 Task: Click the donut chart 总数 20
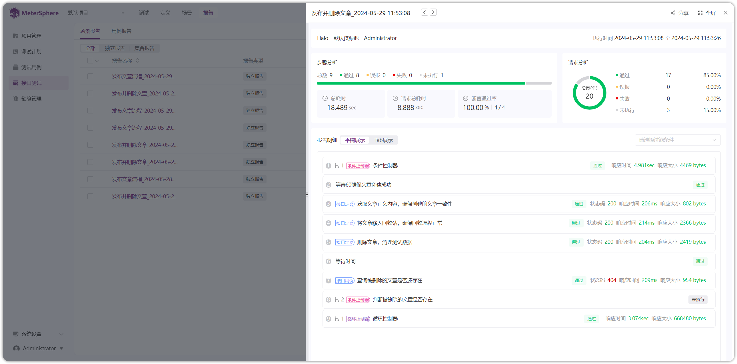(x=589, y=93)
